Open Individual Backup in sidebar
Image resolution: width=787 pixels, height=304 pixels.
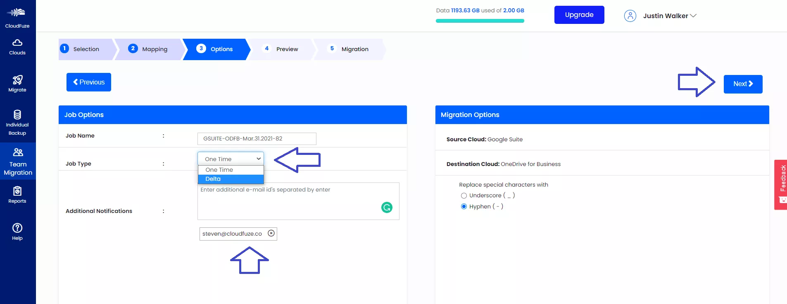point(17,122)
